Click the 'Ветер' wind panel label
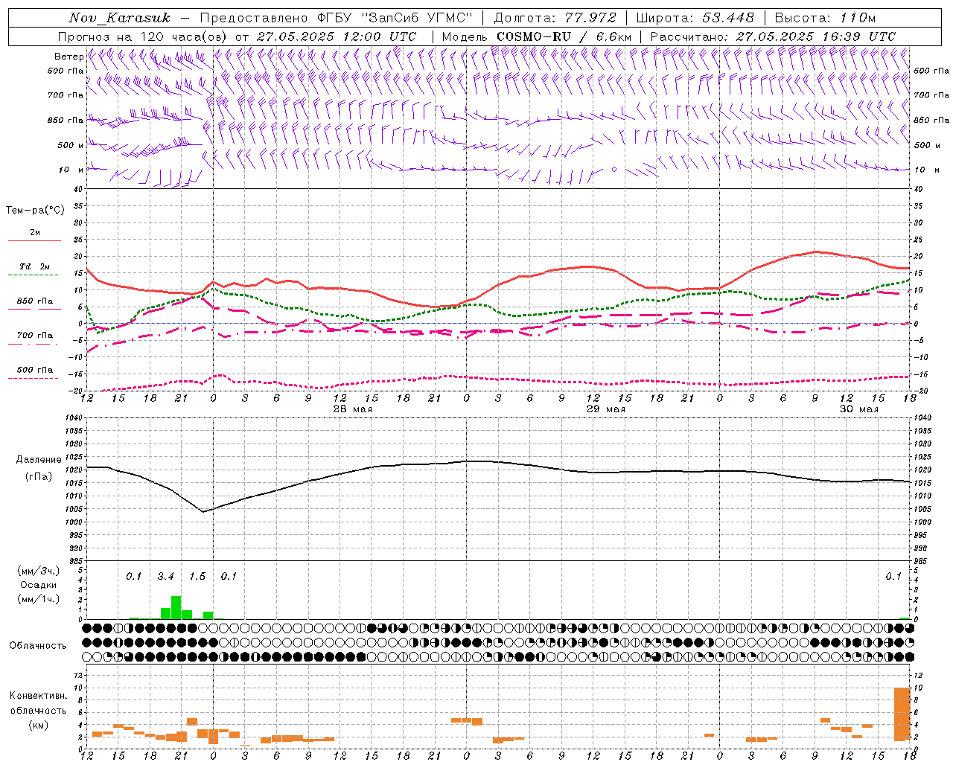Image resolution: width=953 pixels, height=762 pixels. pos(68,57)
